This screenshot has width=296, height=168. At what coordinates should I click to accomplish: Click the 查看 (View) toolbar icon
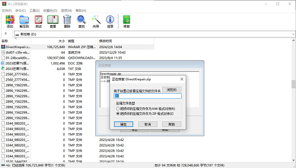53,21
